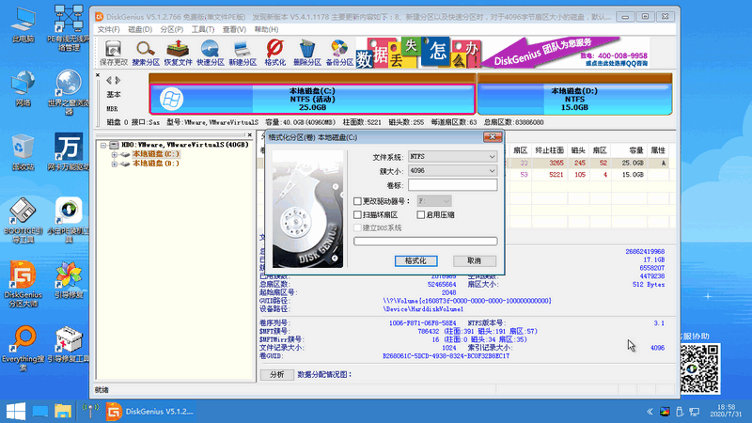The width and height of the screenshot is (752, 423).
Task: Click the 搜索分区 (Search Partitions) toolbar icon
Action: point(146,48)
